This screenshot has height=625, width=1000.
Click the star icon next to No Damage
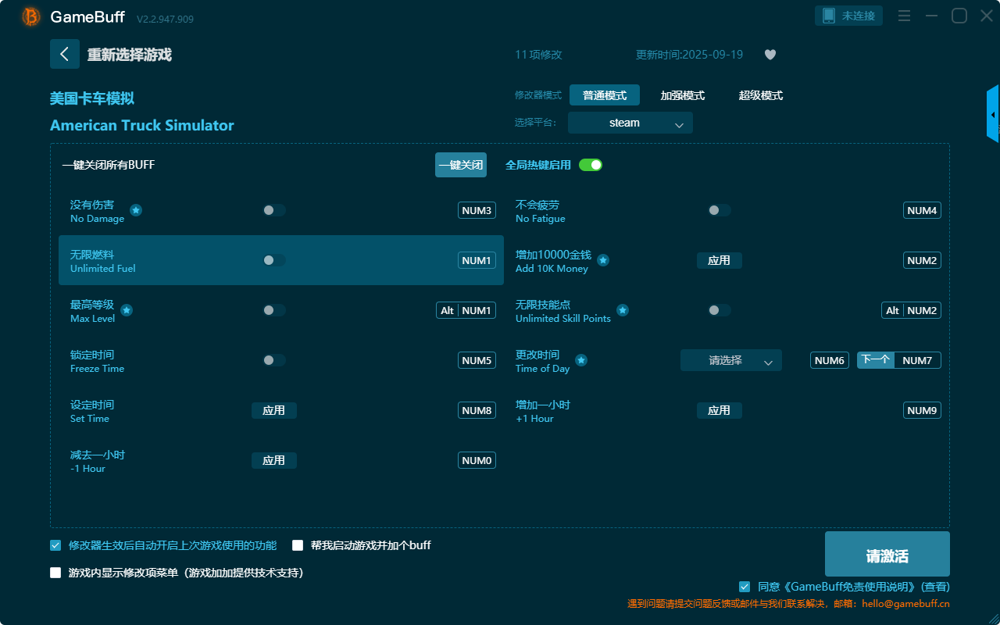click(136, 210)
